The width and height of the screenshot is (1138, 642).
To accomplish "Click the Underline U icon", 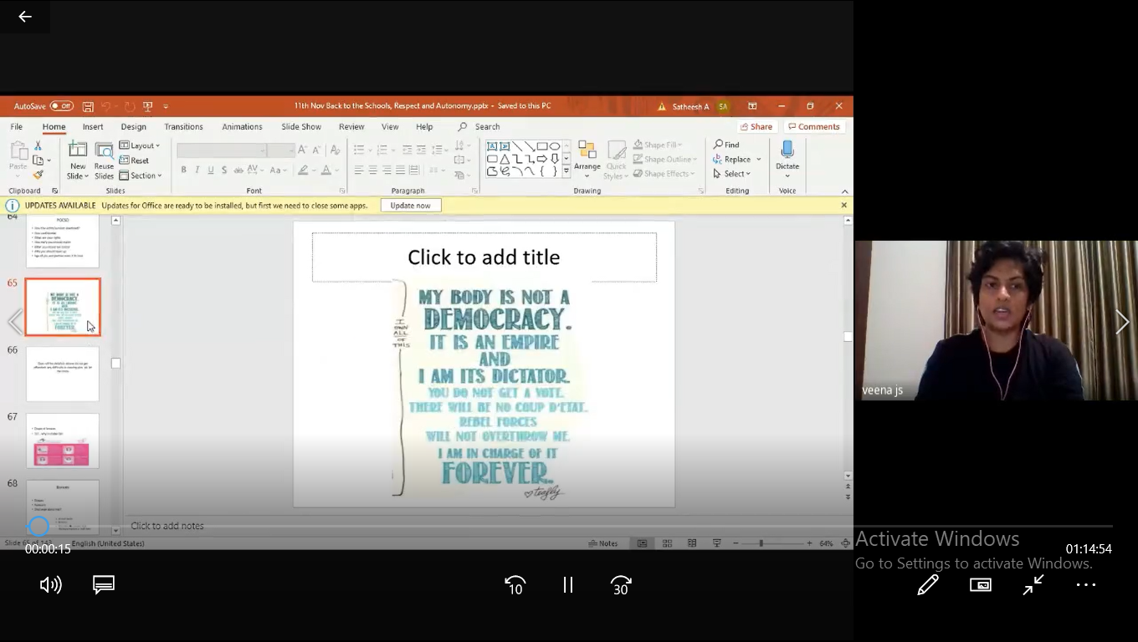I will [210, 170].
